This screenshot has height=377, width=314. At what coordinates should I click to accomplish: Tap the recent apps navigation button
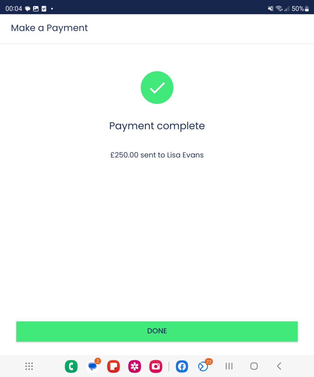click(229, 366)
